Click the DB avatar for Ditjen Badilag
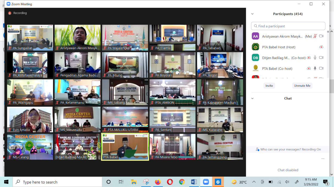 tap(255, 58)
